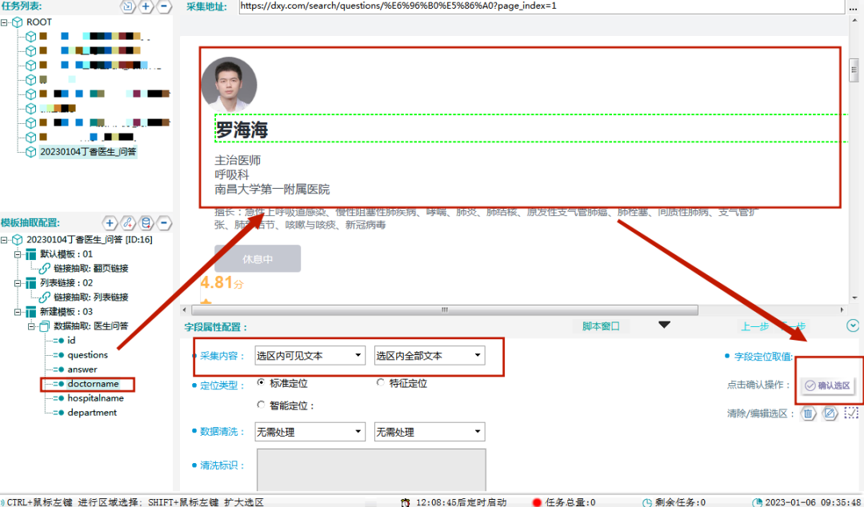Select the 特征定位 radio button
The height and width of the screenshot is (507, 864).
click(x=381, y=381)
